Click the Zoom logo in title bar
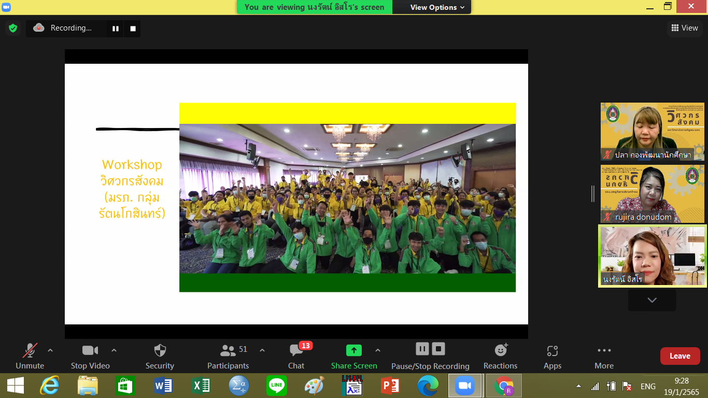The width and height of the screenshot is (708, 398). click(7, 7)
